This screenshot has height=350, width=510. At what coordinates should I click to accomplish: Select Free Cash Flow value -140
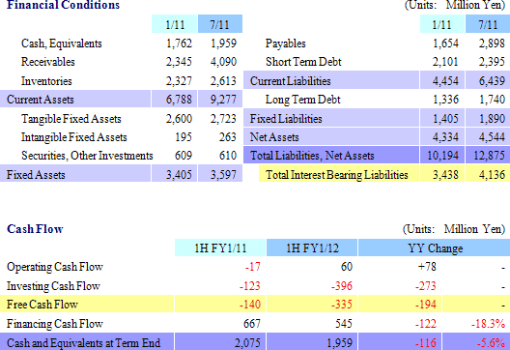click(250, 305)
